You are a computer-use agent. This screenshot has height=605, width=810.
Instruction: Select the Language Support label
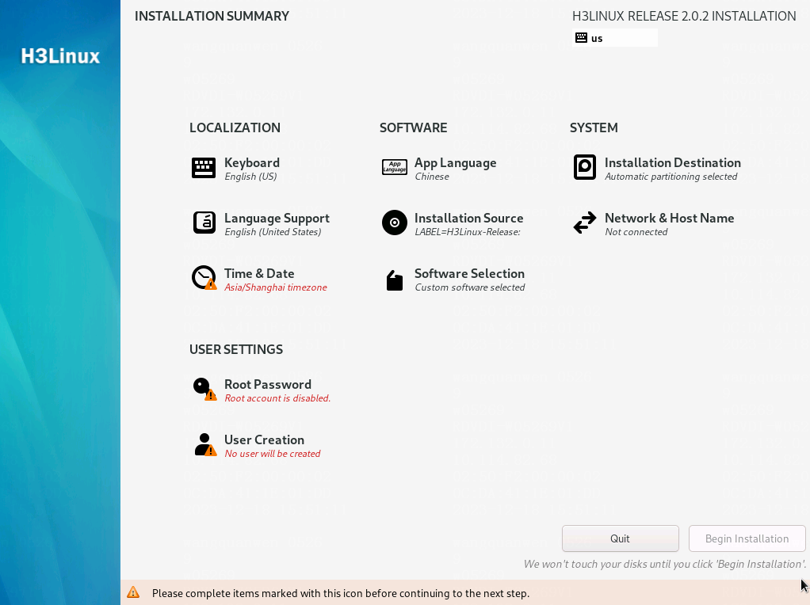coord(277,219)
